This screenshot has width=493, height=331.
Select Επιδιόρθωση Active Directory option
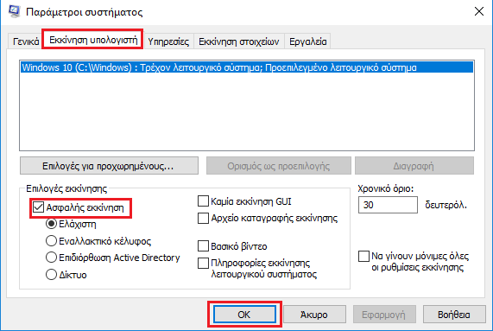(x=51, y=258)
